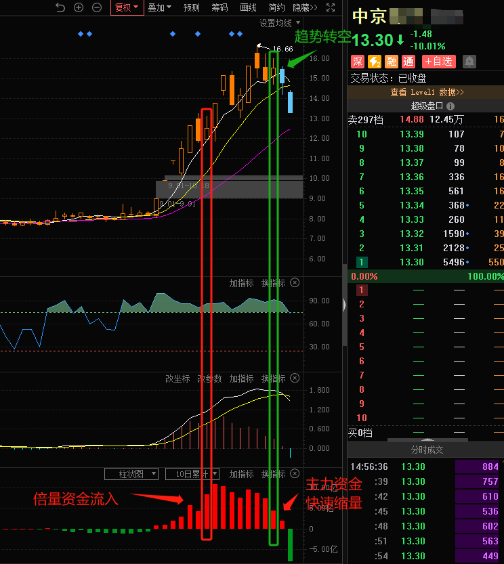Click the 卖297档 header text

coord(365,120)
